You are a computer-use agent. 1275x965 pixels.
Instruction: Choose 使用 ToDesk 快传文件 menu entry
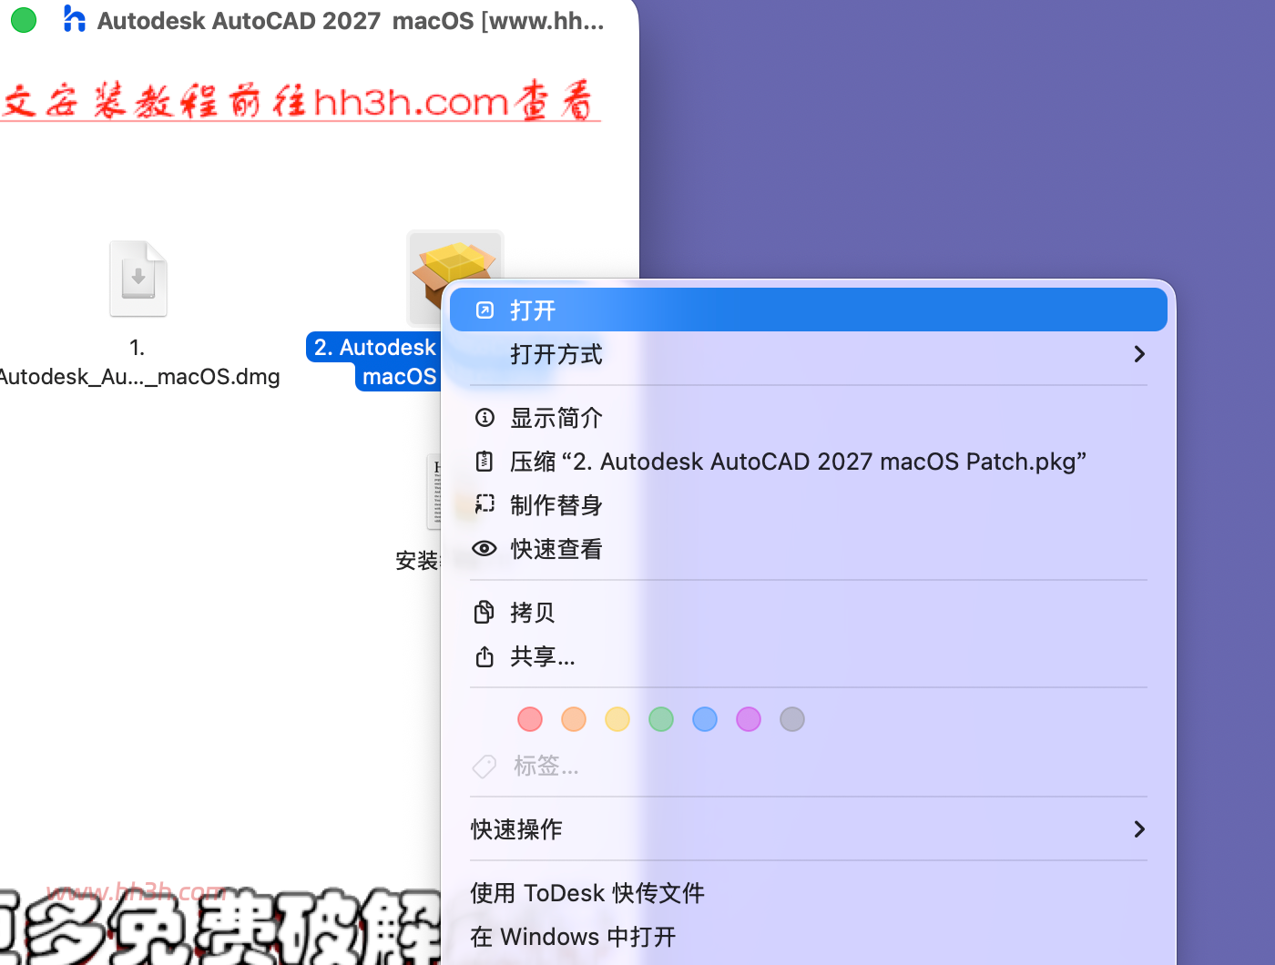pos(809,893)
